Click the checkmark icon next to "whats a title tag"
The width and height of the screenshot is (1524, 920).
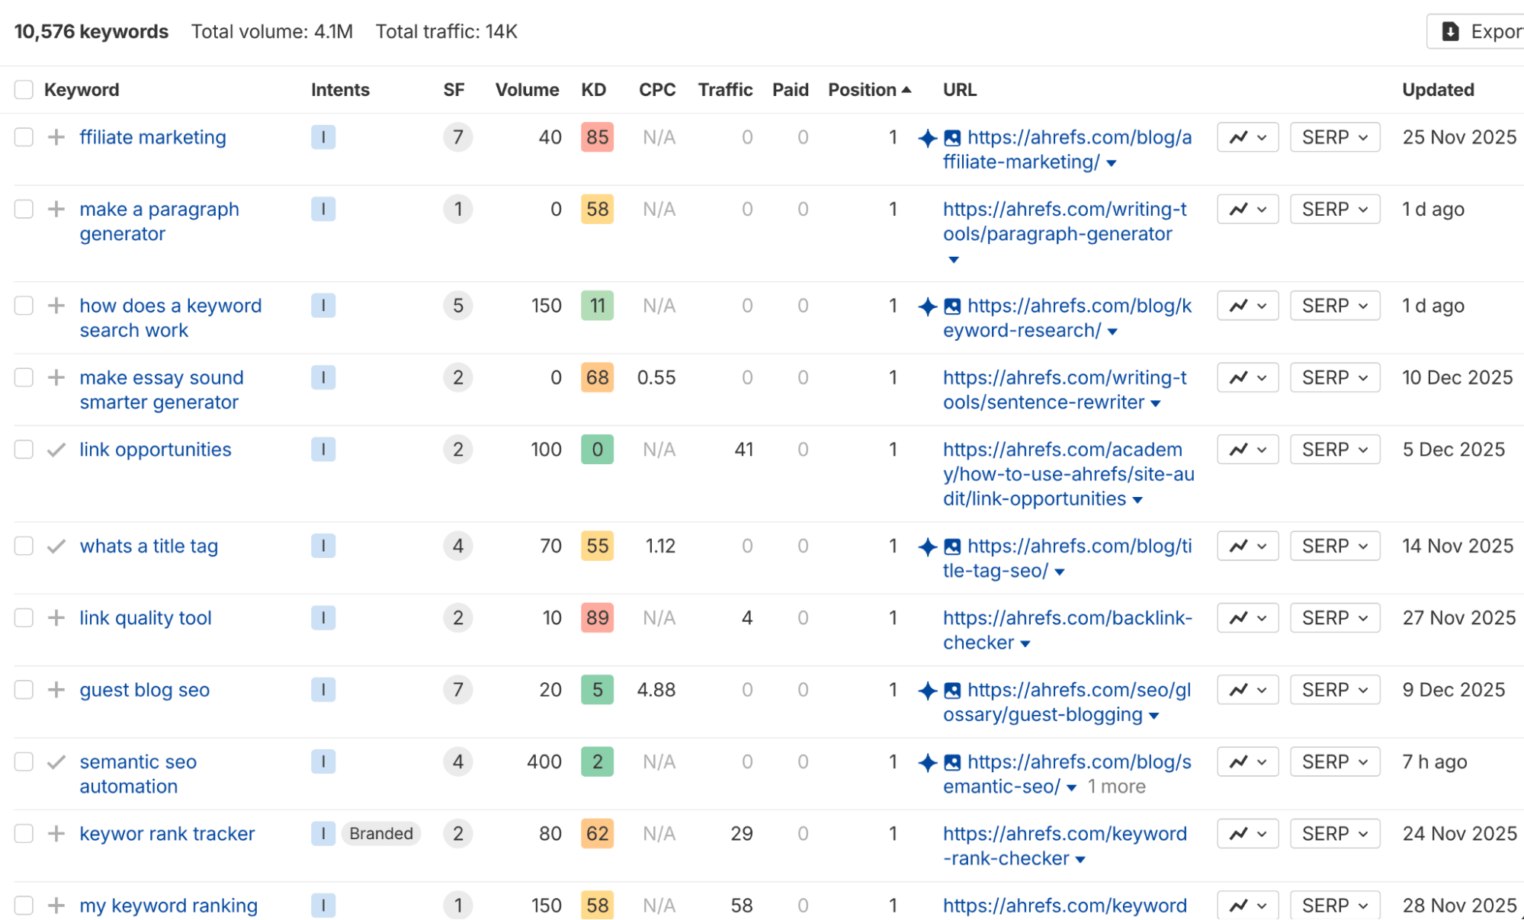(56, 546)
